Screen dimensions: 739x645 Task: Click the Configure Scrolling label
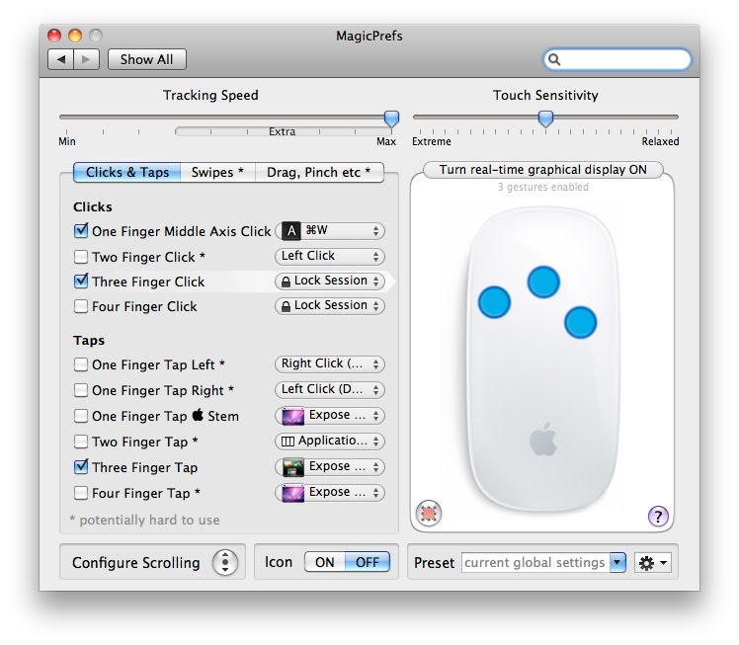(135, 563)
